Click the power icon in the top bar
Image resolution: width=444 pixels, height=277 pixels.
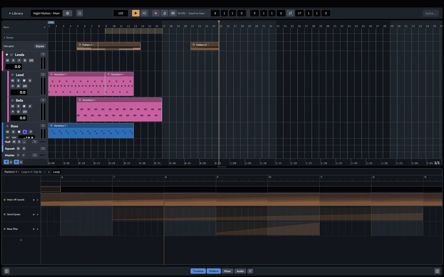pyautogui.click(x=80, y=13)
